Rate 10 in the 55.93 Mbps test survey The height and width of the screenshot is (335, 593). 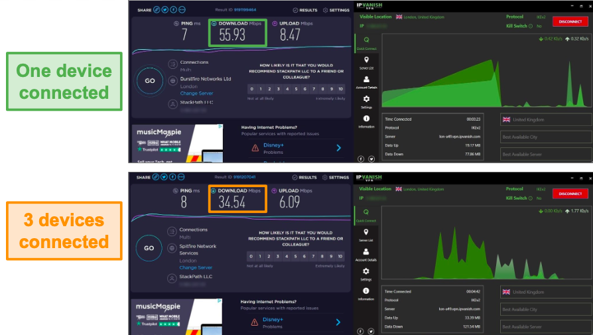pyautogui.click(x=341, y=89)
